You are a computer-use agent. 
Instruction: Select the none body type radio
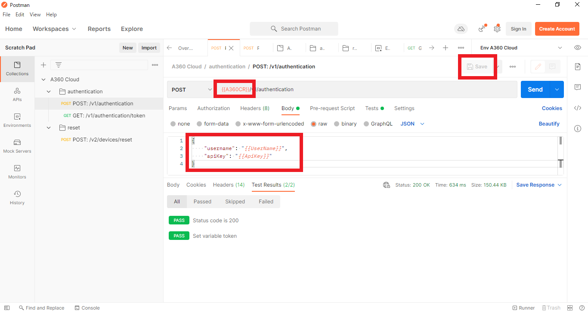[x=173, y=124]
